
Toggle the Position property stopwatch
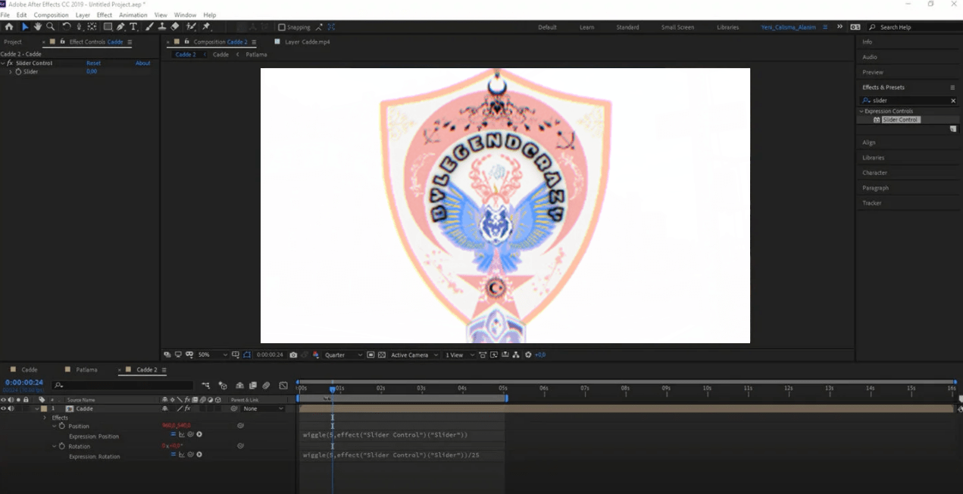(x=62, y=426)
